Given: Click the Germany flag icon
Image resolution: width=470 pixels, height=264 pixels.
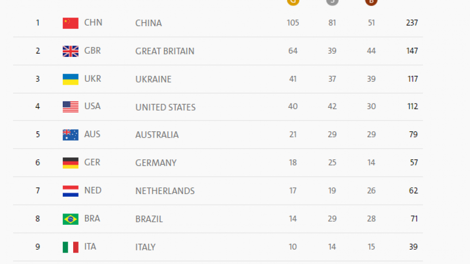Looking at the screenshot, I should (x=70, y=163).
